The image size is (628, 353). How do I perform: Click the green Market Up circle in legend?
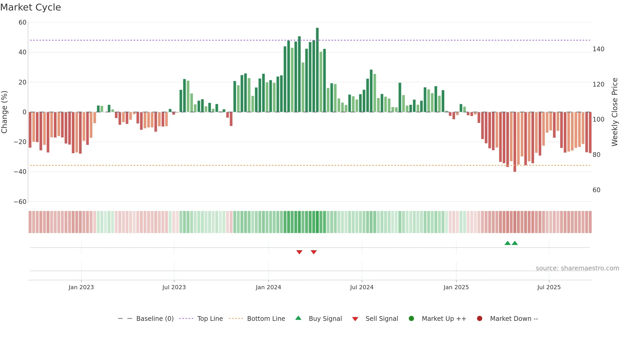point(411,318)
